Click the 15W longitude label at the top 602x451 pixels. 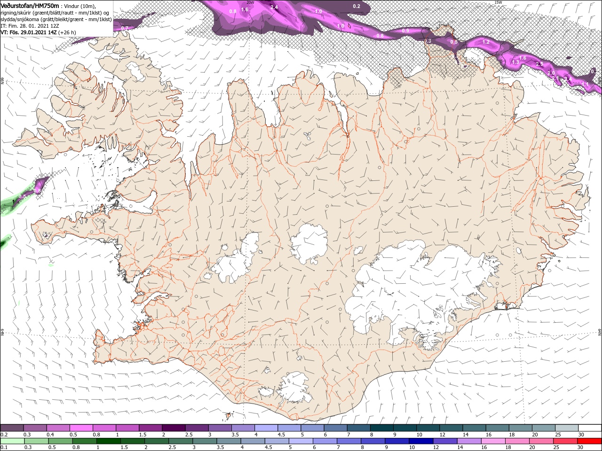(498, 2)
